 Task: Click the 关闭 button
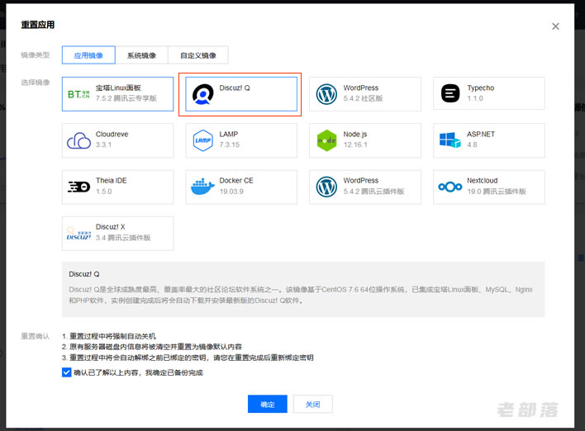point(312,404)
